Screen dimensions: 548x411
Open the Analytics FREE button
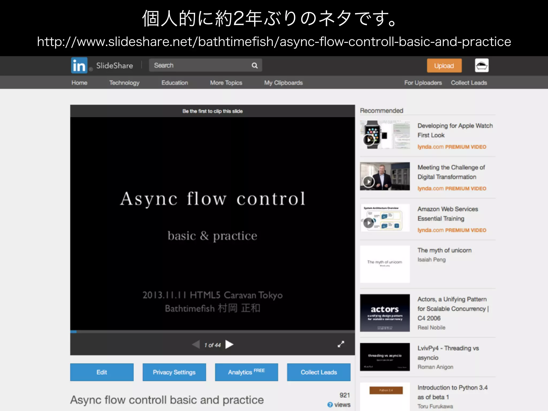(x=246, y=372)
